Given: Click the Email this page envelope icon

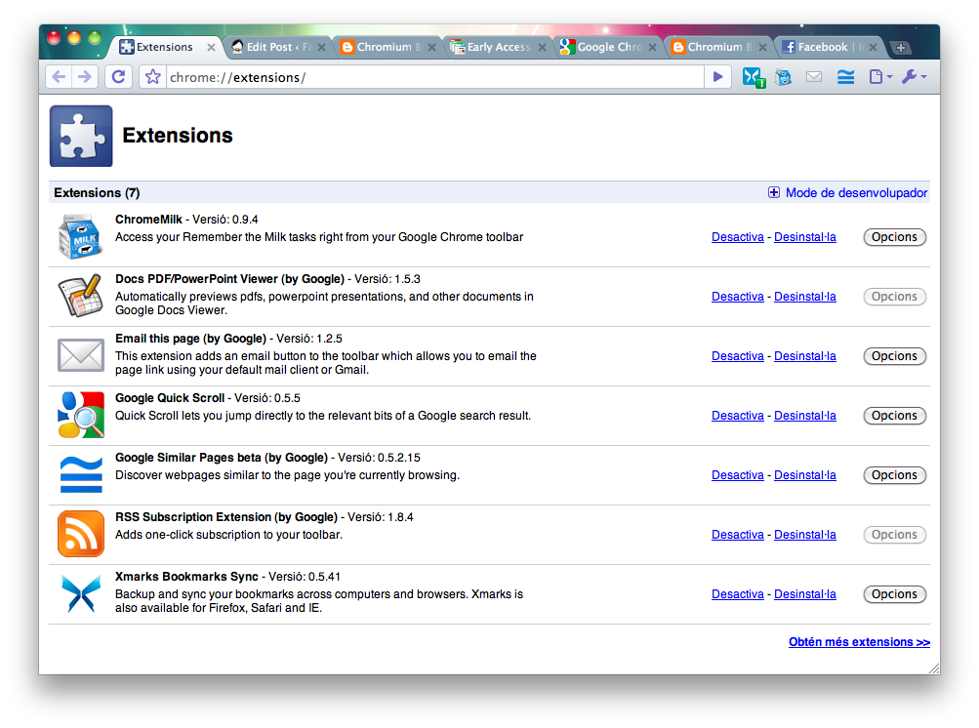Looking at the screenshot, I should tap(81, 355).
